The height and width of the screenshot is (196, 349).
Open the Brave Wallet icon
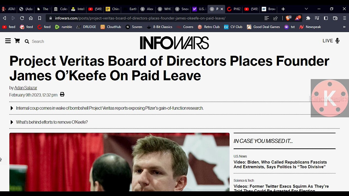pos(335,18)
